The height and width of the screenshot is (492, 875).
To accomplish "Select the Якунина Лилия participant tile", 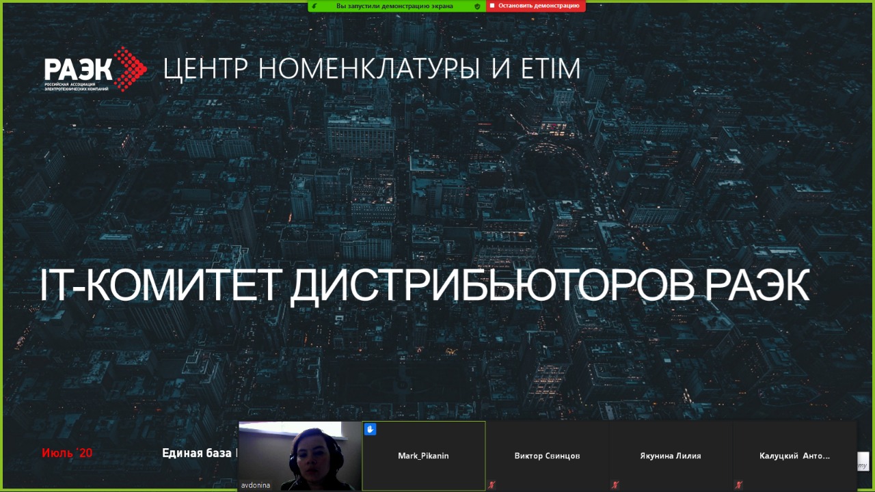I will [671, 456].
